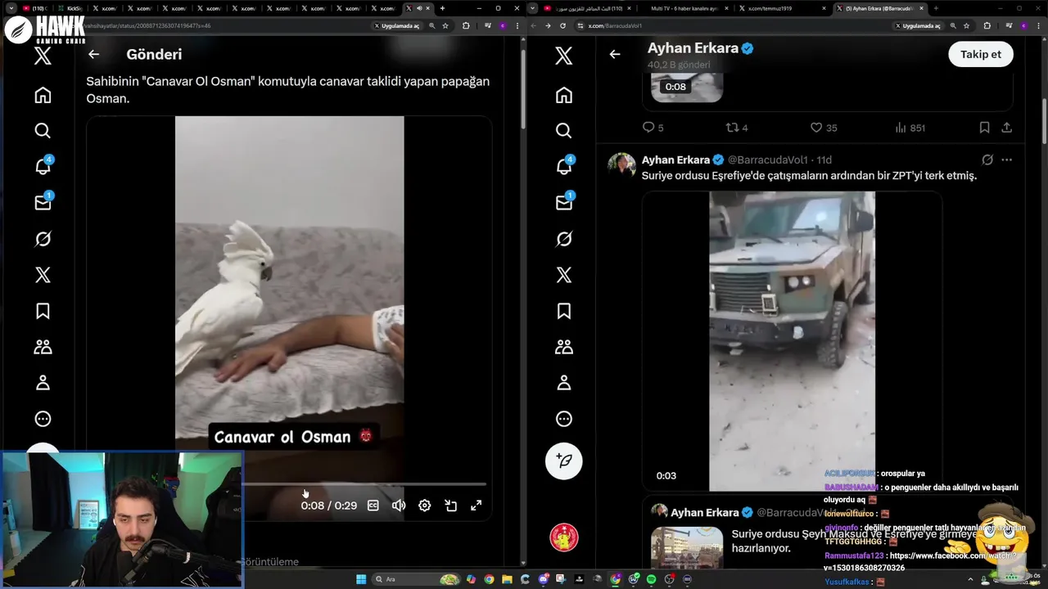The image size is (1048, 589).
Task: Go back from Ayhan Erkara profile
Action: (x=615, y=55)
